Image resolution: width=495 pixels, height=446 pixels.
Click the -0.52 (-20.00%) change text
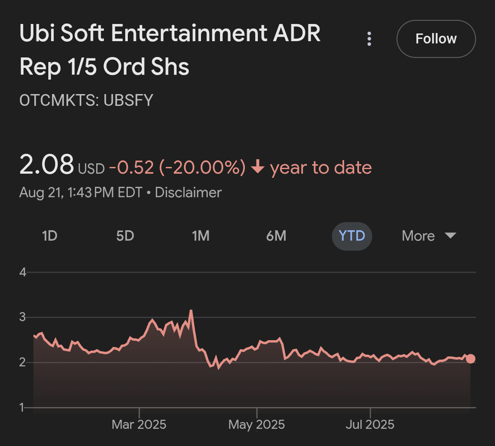pyautogui.click(x=177, y=168)
